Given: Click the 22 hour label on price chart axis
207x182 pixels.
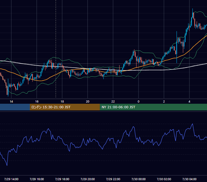Looking at the screenshot, I should point(113,102).
